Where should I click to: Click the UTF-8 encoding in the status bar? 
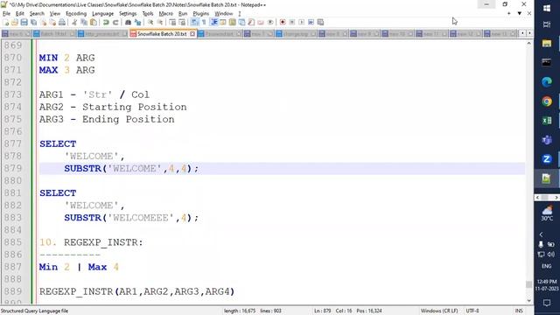pos(472,311)
